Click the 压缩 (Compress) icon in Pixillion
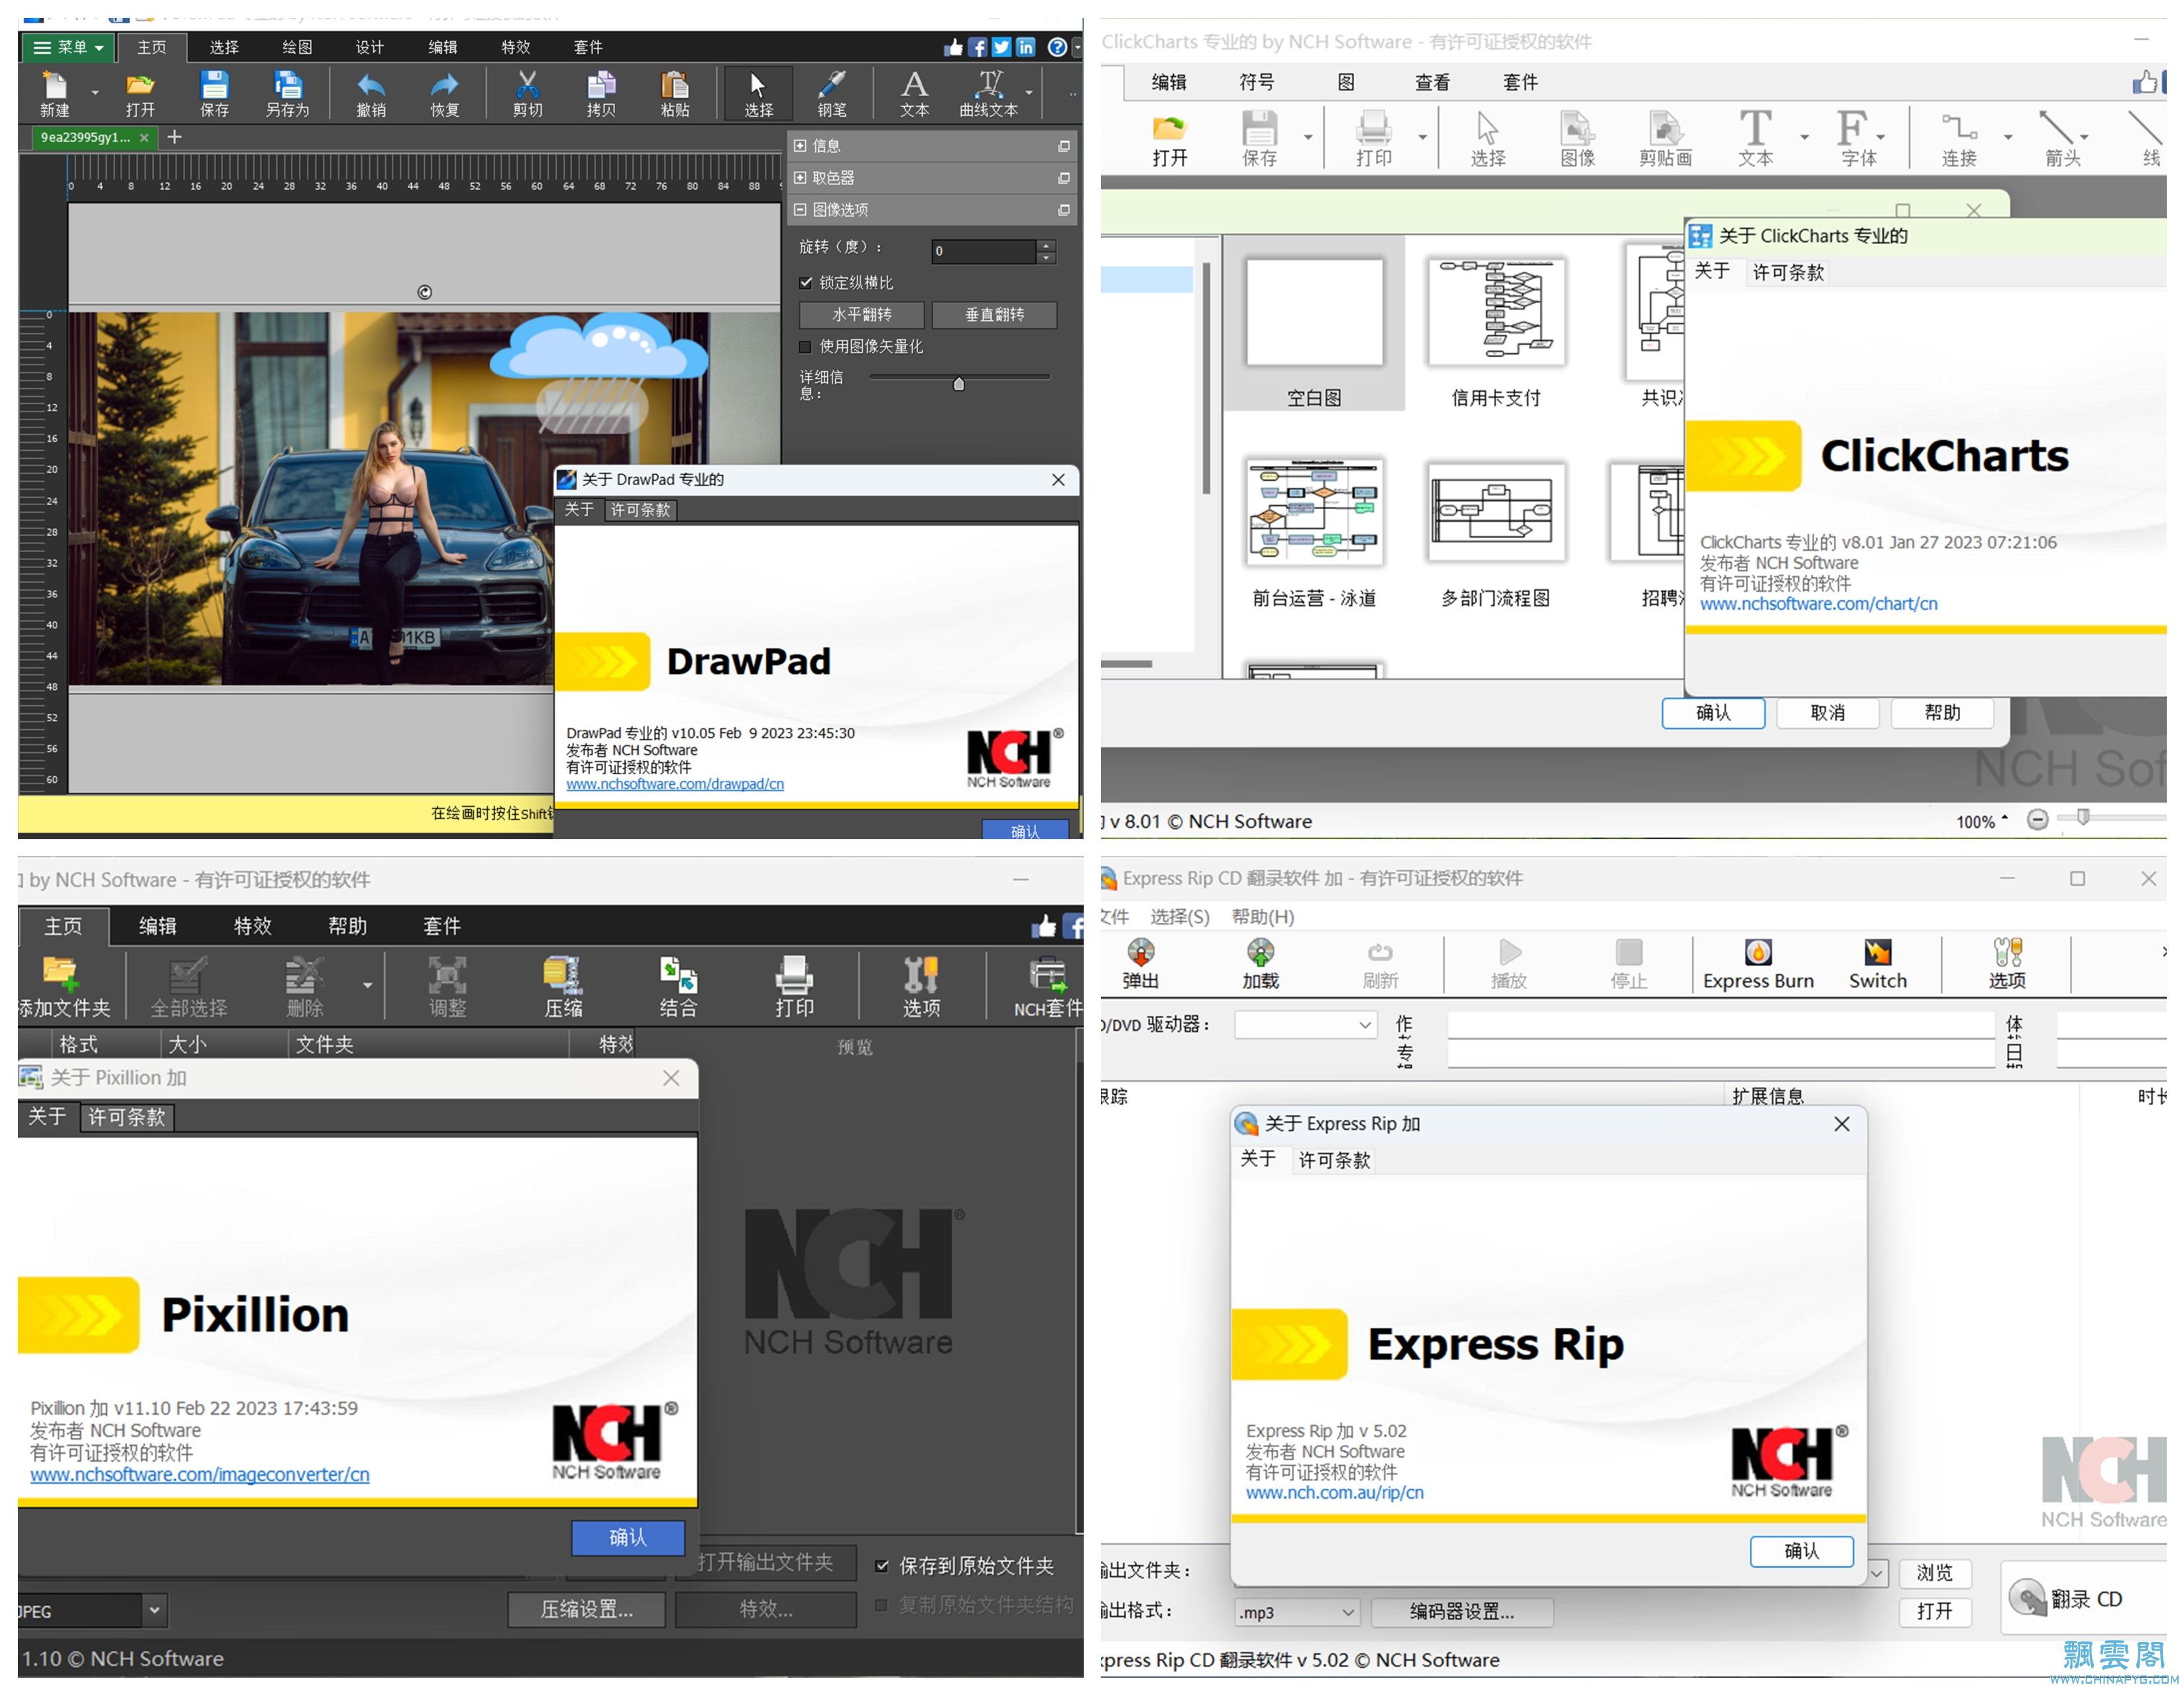2184x1691 pixels. (x=563, y=986)
